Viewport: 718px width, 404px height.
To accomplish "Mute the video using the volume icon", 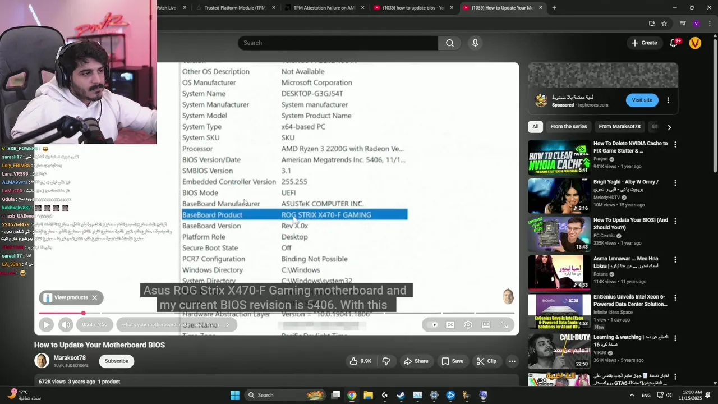I will point(66,324).
